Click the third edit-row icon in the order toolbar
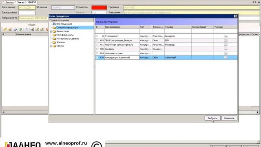Screen dimensions: 261x147 [x=42, y=29]
